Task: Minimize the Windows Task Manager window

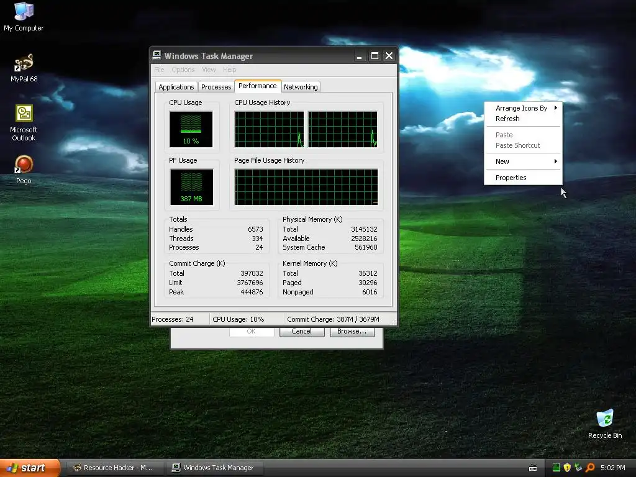Action: 359,56
